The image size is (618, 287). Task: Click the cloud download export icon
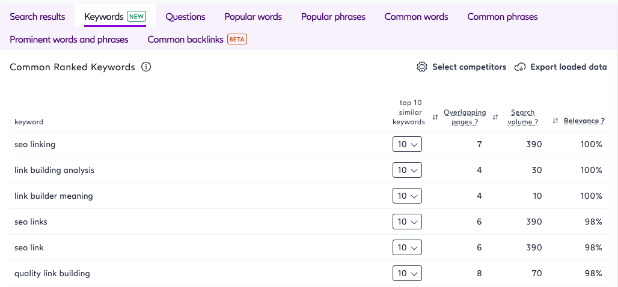520,67
